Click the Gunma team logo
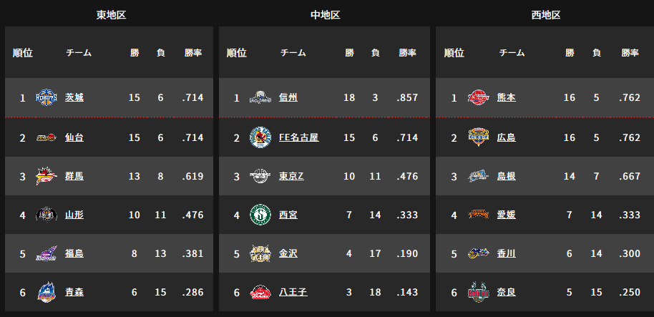The width and height of the screenshot is (654, 317). pyautogui.click(x=47, y=175)
